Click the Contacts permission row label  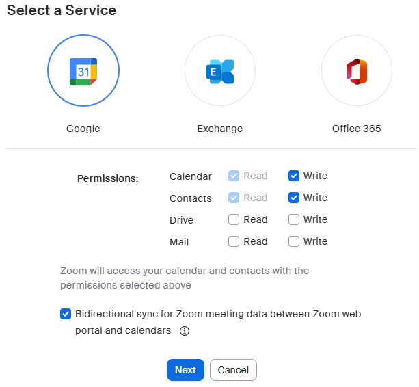[191, 198]
